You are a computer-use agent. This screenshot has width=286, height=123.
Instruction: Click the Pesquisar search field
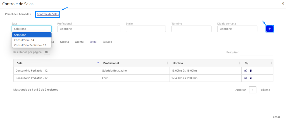tap(257, 52)
